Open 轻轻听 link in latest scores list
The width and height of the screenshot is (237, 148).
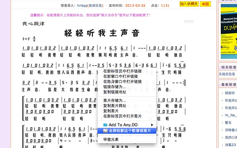point(230,93)
